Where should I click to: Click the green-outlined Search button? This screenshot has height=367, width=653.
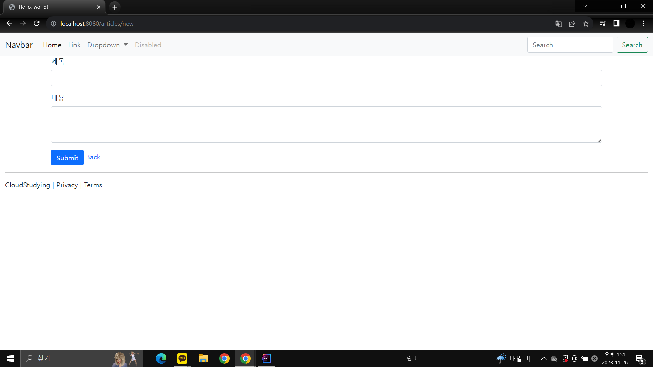(x=632, y=45)
